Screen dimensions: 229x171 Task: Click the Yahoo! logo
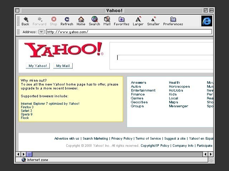pos(64,50)
